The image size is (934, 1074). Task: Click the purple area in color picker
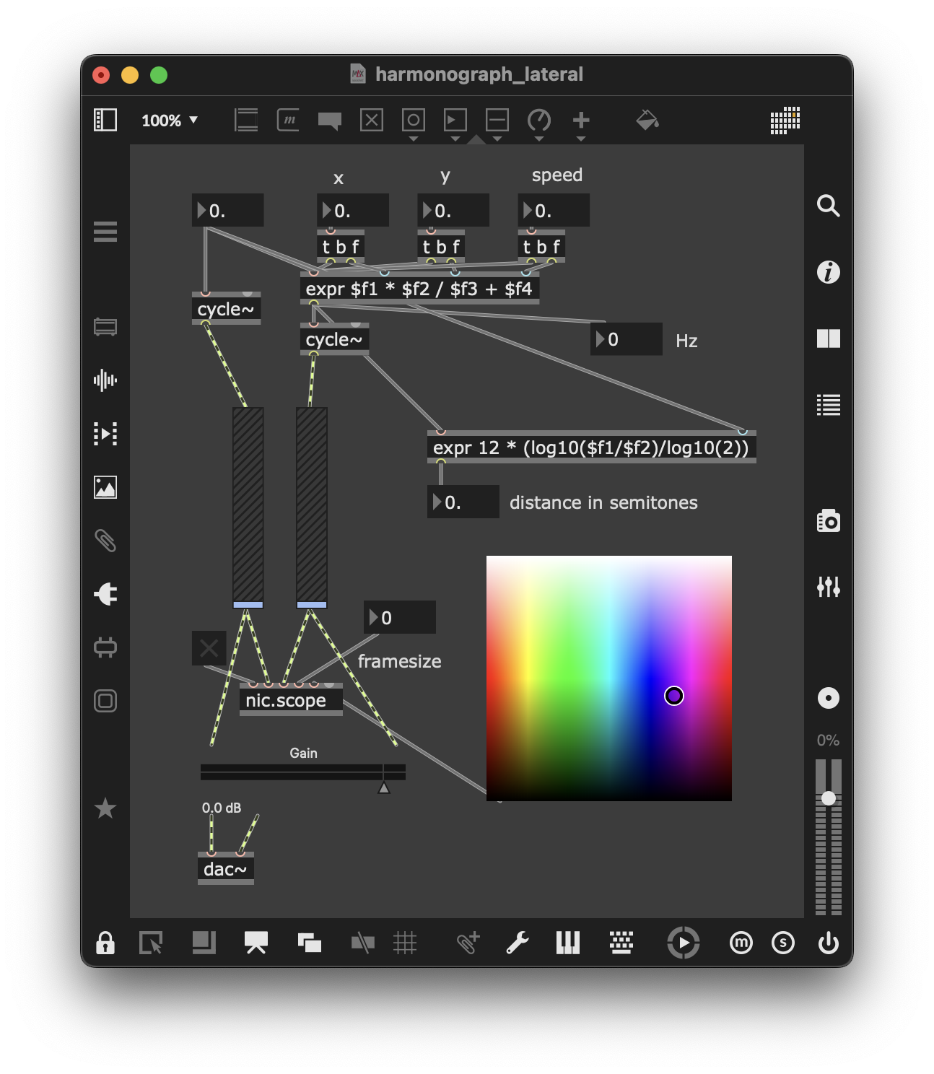674,696
